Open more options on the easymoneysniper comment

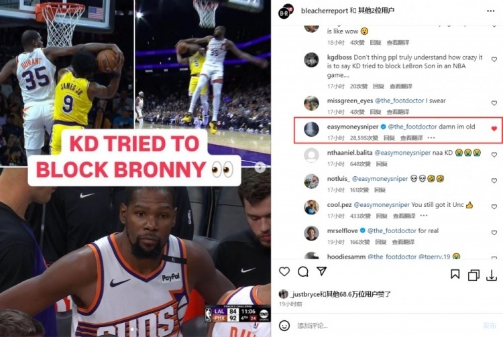coord(431,138)
